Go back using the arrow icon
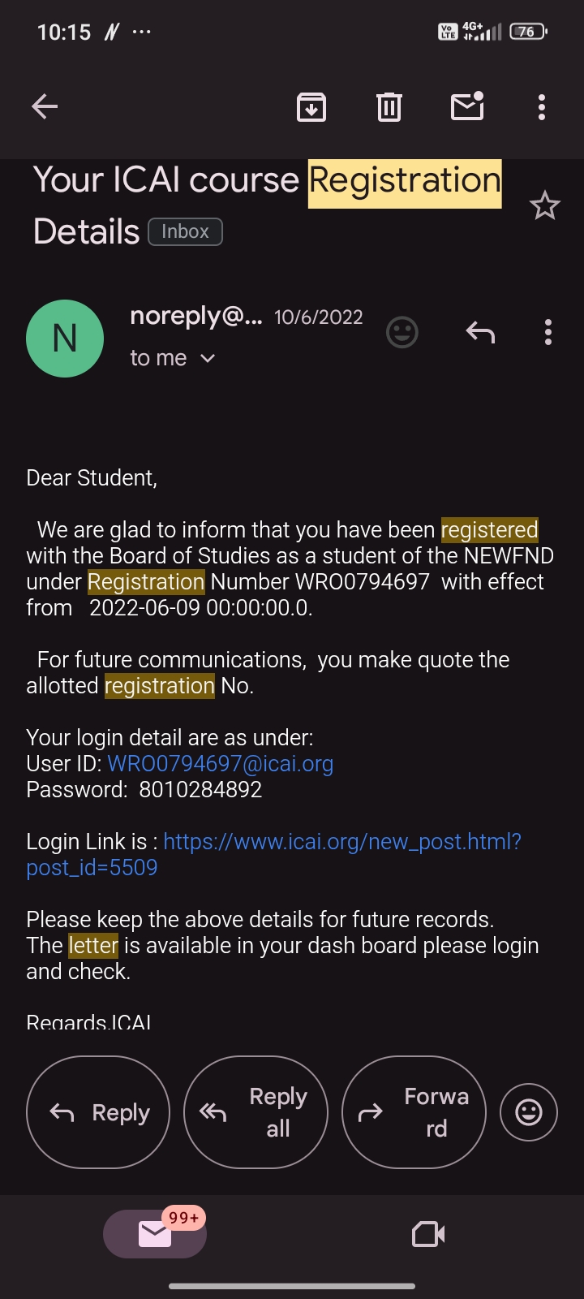Screen dimensions: 584x1299 pyautogui.click(x=45, y=106)
